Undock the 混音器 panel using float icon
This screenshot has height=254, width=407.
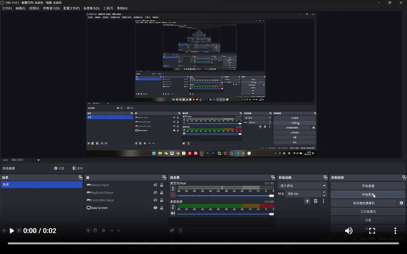(x=273, y=178)
